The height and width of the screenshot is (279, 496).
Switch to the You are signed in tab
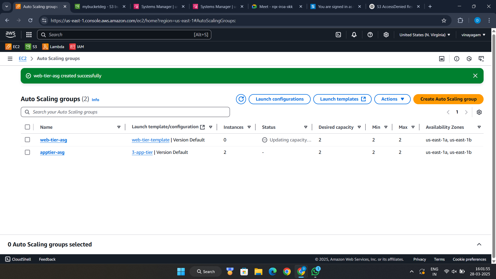(x=335, y=6)
